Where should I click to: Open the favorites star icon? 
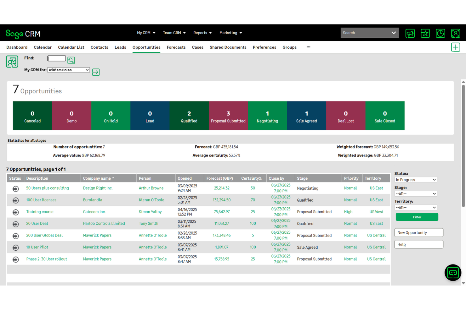pyautogui.click(x=425, y=33)
